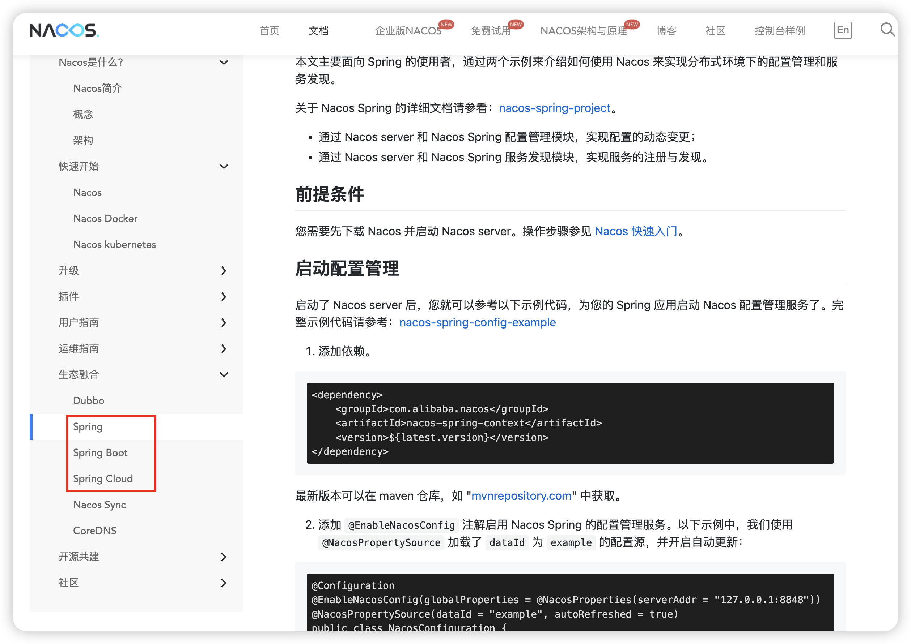Collapse the Nacos是什么? section chevron
The image size is (911, 644).
point(224,62)
